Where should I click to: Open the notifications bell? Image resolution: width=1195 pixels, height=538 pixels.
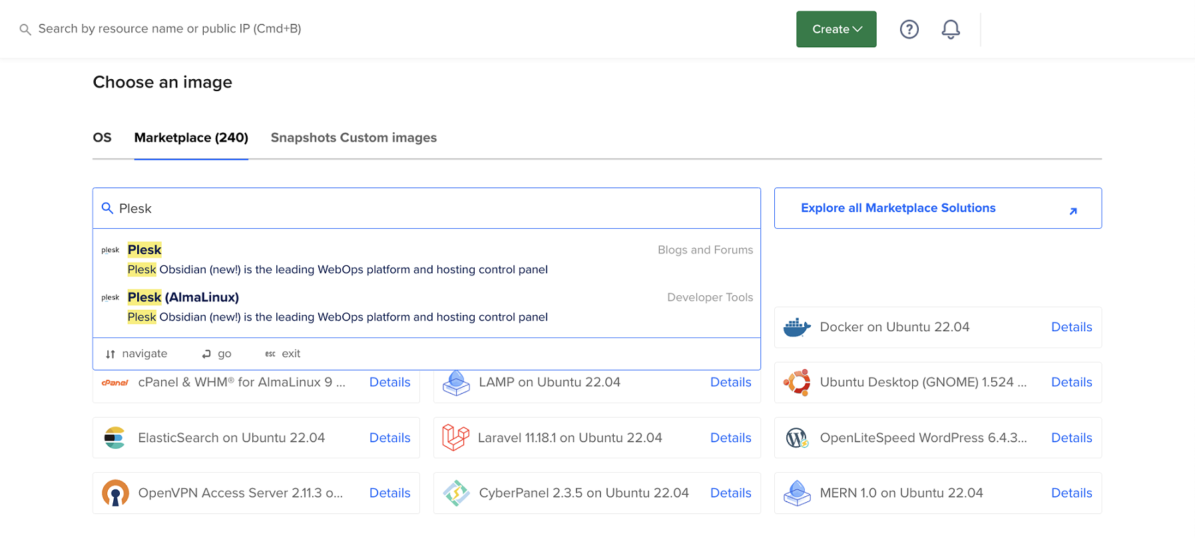pyautogui.click(x=950, y=29)
